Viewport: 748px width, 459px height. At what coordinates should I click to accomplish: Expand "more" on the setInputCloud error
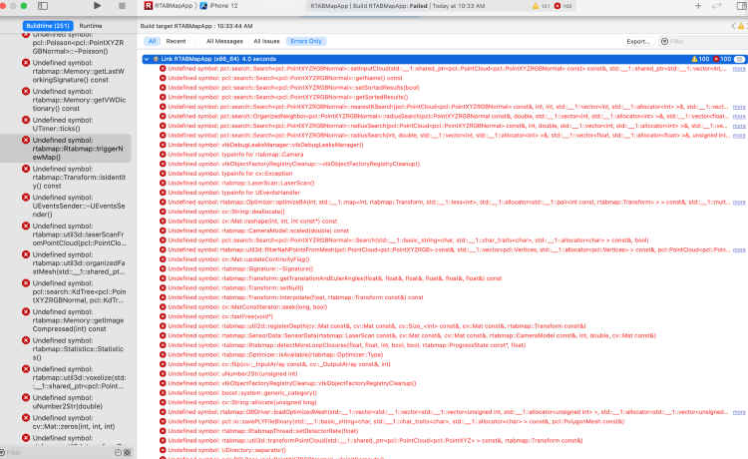738,69
